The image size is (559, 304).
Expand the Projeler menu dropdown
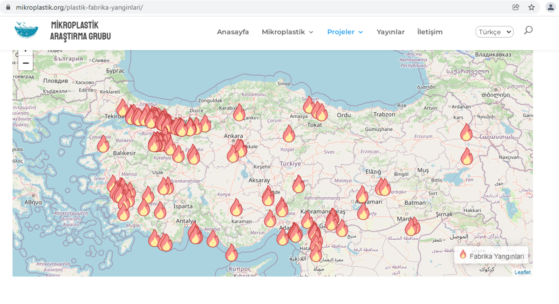pyautogui.click(x=345, y=32)
